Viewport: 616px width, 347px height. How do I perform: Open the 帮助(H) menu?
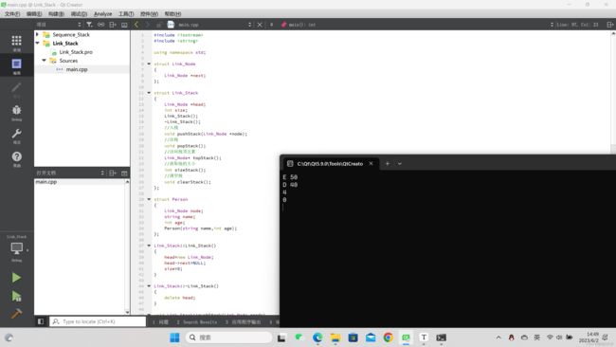(172, 14)
